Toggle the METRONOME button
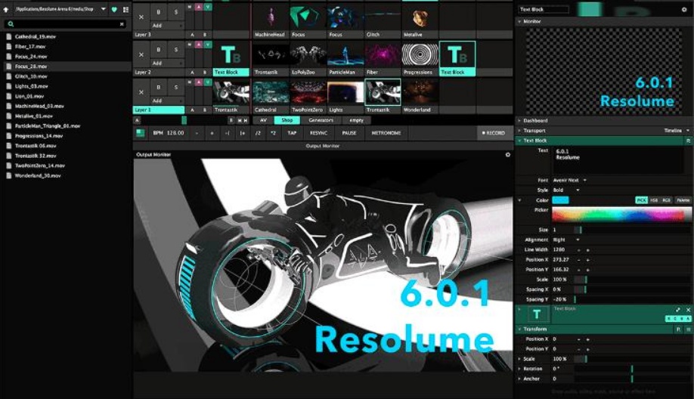694x399 pixels. click(386, 133)
